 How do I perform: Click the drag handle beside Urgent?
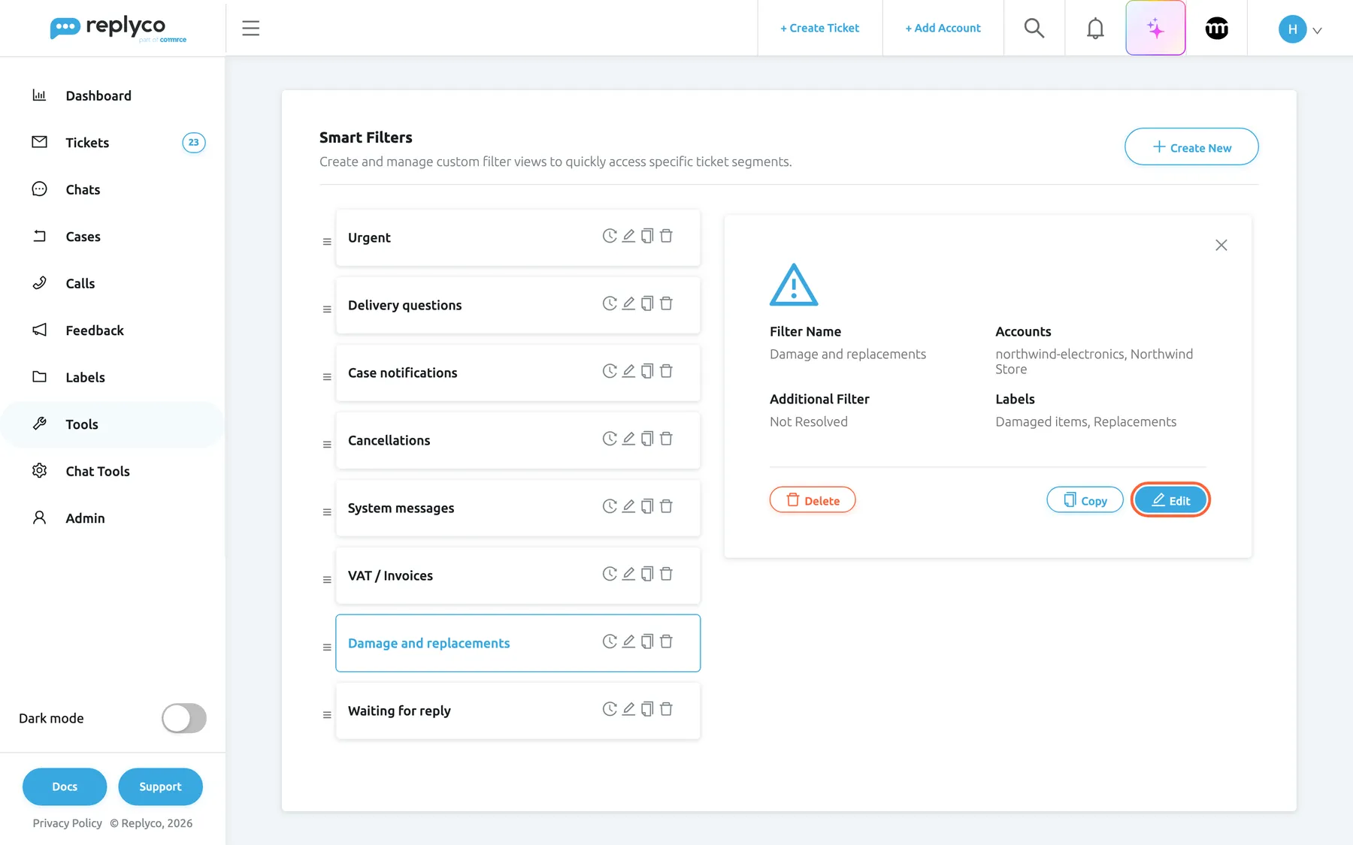[327, 242]
